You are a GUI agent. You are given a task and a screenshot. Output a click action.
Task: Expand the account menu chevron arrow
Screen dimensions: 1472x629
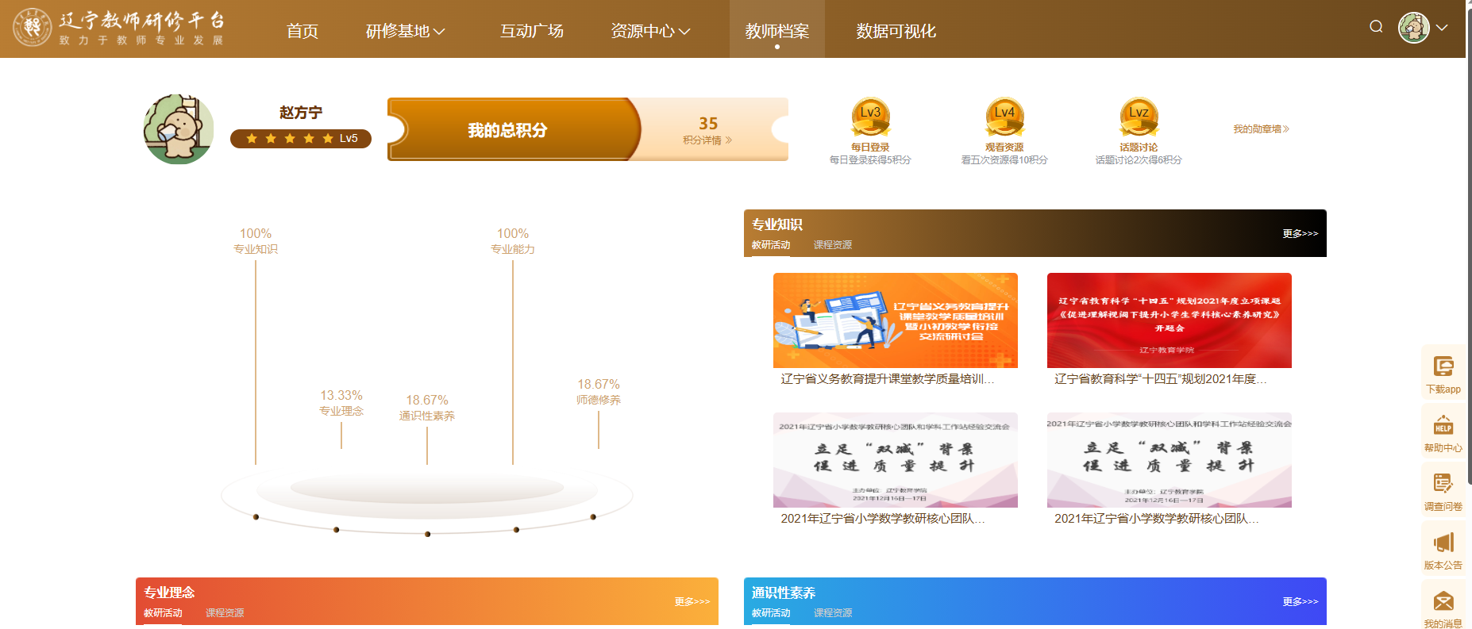1442,28
